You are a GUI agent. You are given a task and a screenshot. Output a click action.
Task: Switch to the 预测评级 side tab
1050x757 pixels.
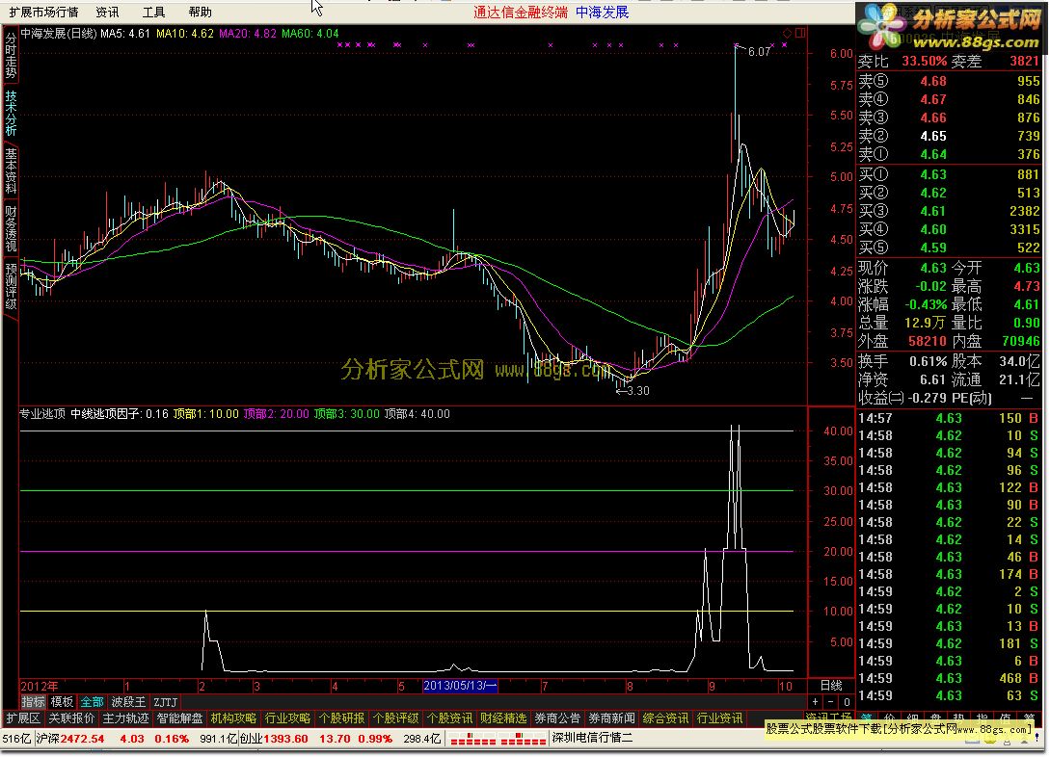[x=11, y=286]
